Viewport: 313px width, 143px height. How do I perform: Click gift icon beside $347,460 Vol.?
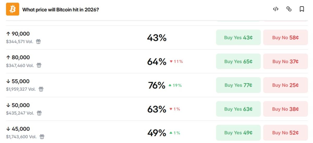[39, 66]
